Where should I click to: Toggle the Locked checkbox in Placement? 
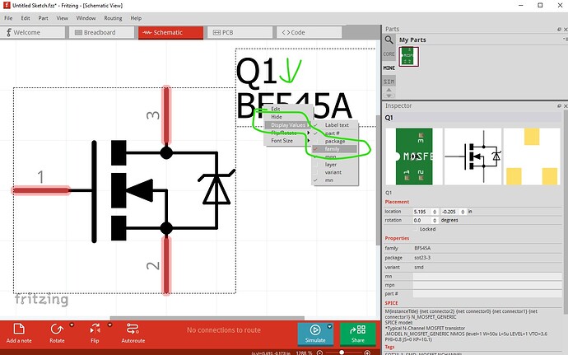coord(417,229)
